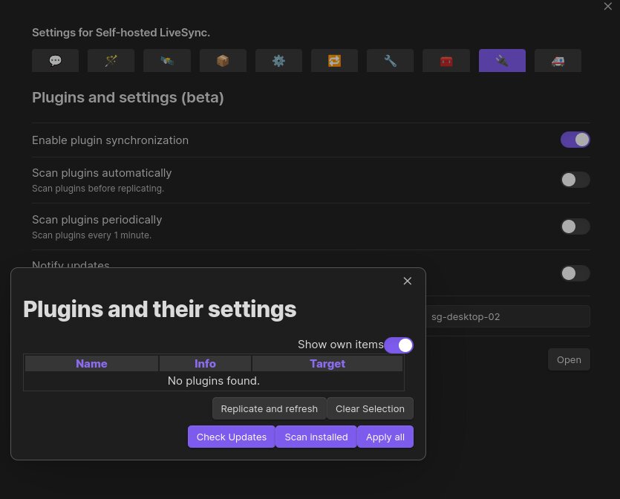Open the wrench customization sync icon

(390, 60)
